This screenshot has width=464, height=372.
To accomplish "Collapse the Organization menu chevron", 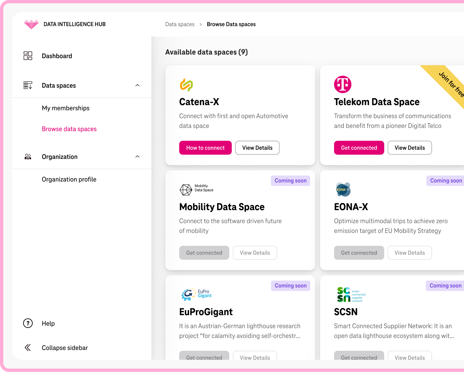I will point(137,157).
